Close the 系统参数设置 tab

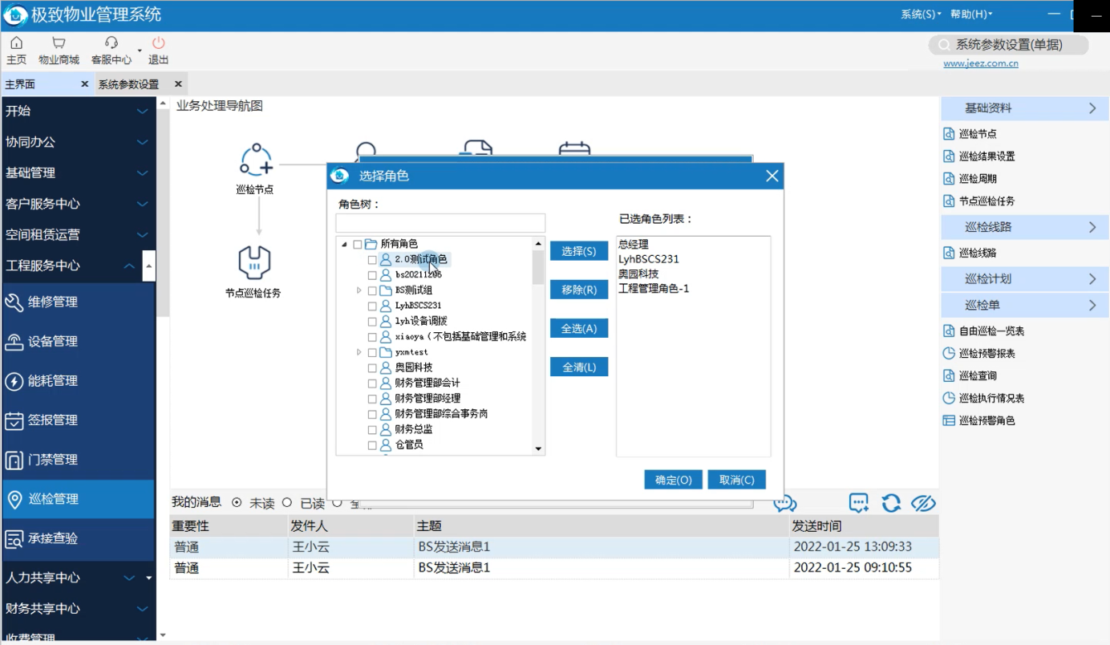click(178, 83)
